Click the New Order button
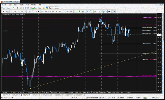The height and width of the screenshot is (100, 165). pos(36,8)
